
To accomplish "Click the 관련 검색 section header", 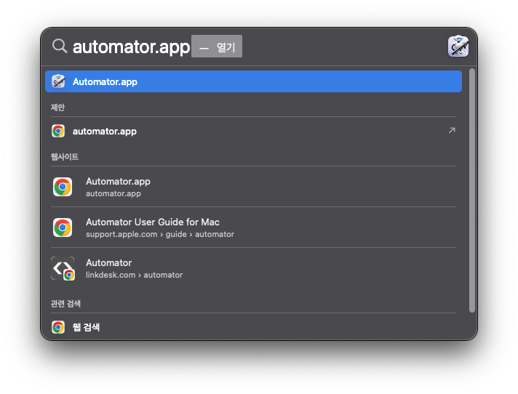I will point(65,304).
